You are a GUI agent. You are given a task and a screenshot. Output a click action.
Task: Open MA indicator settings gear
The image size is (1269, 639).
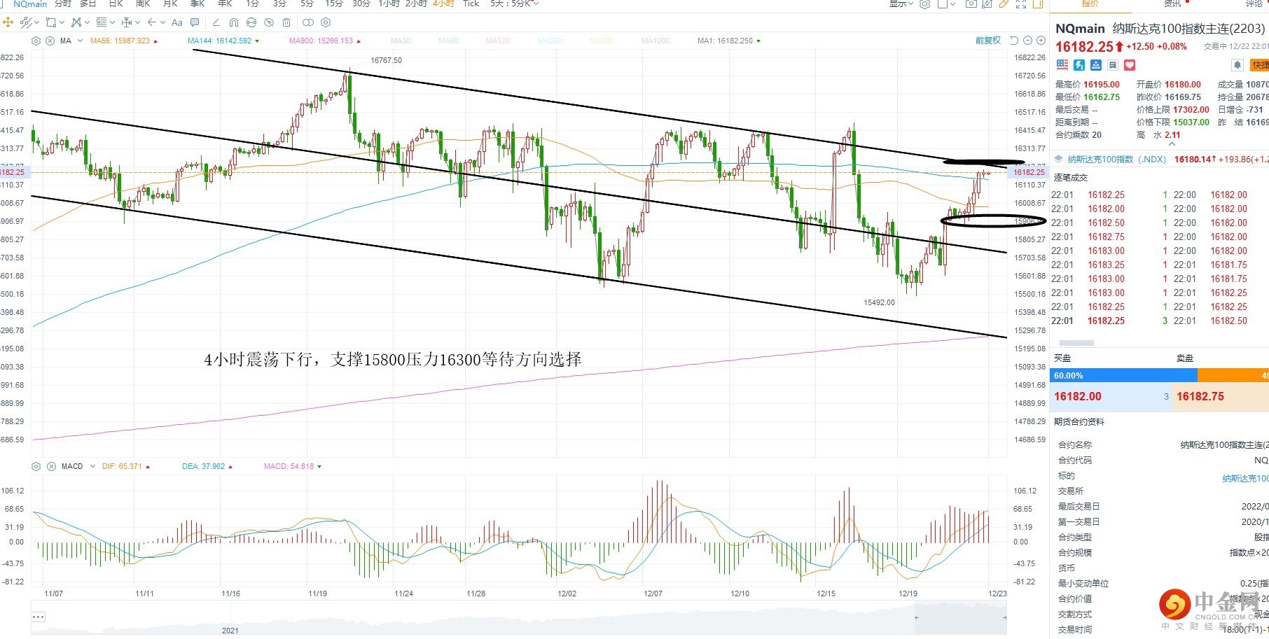[36, 41]
